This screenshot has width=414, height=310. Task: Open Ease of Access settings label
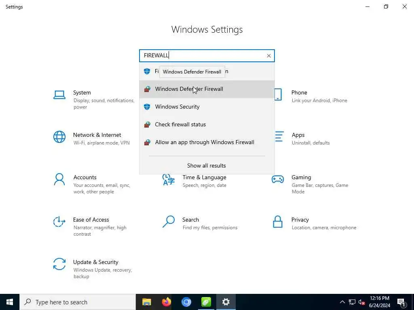coord(91,220)
